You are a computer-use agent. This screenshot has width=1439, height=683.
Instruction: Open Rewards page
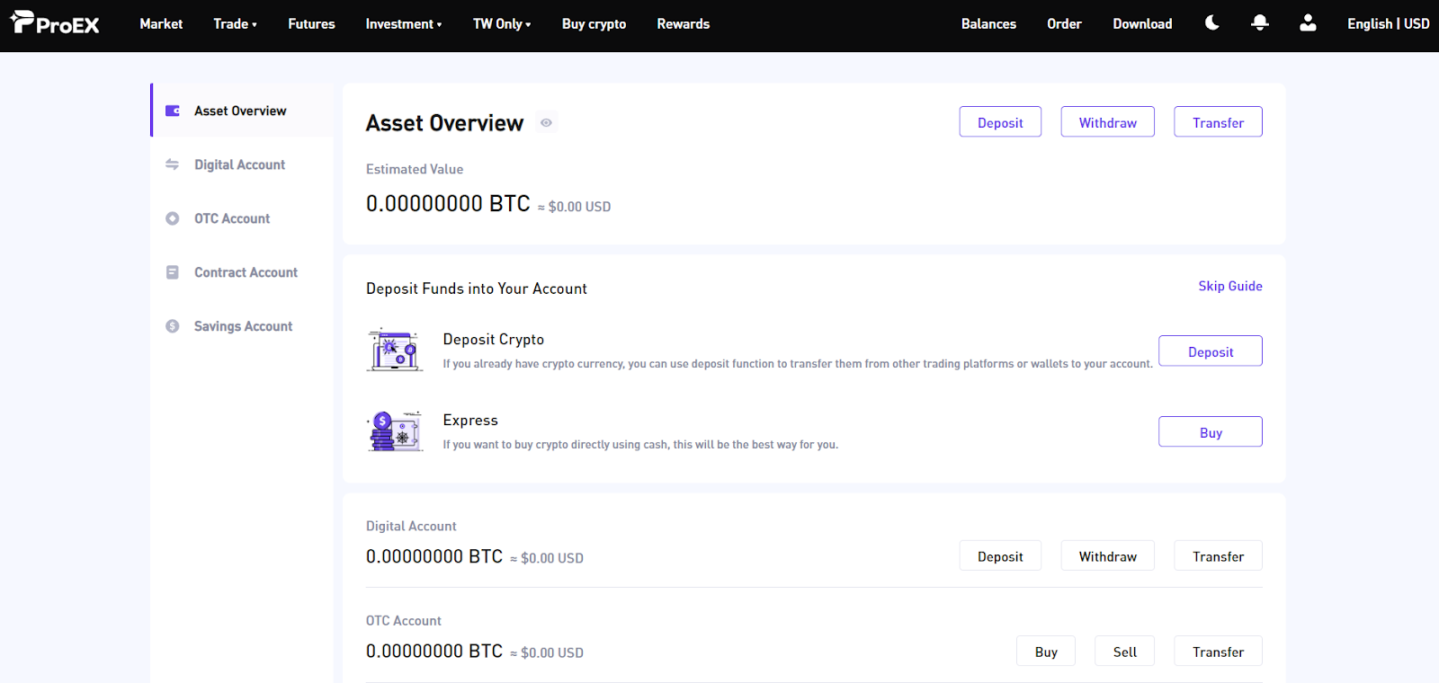(684, 24)
